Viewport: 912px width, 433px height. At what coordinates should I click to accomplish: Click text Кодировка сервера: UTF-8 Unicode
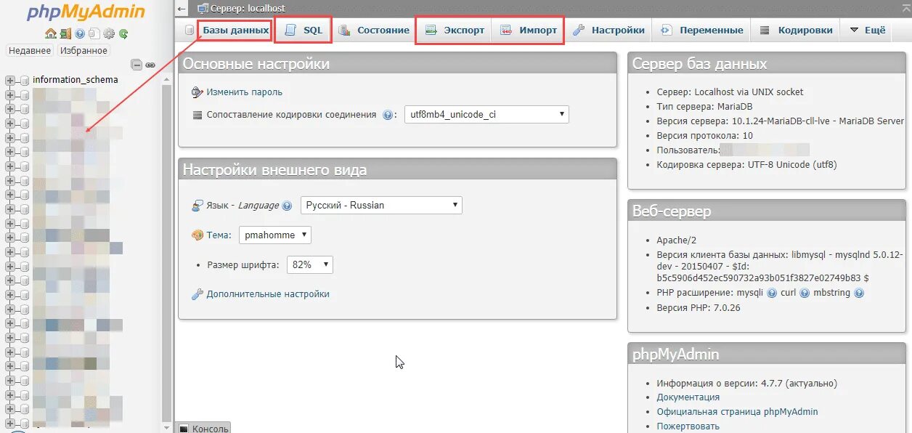pos(746,165)
